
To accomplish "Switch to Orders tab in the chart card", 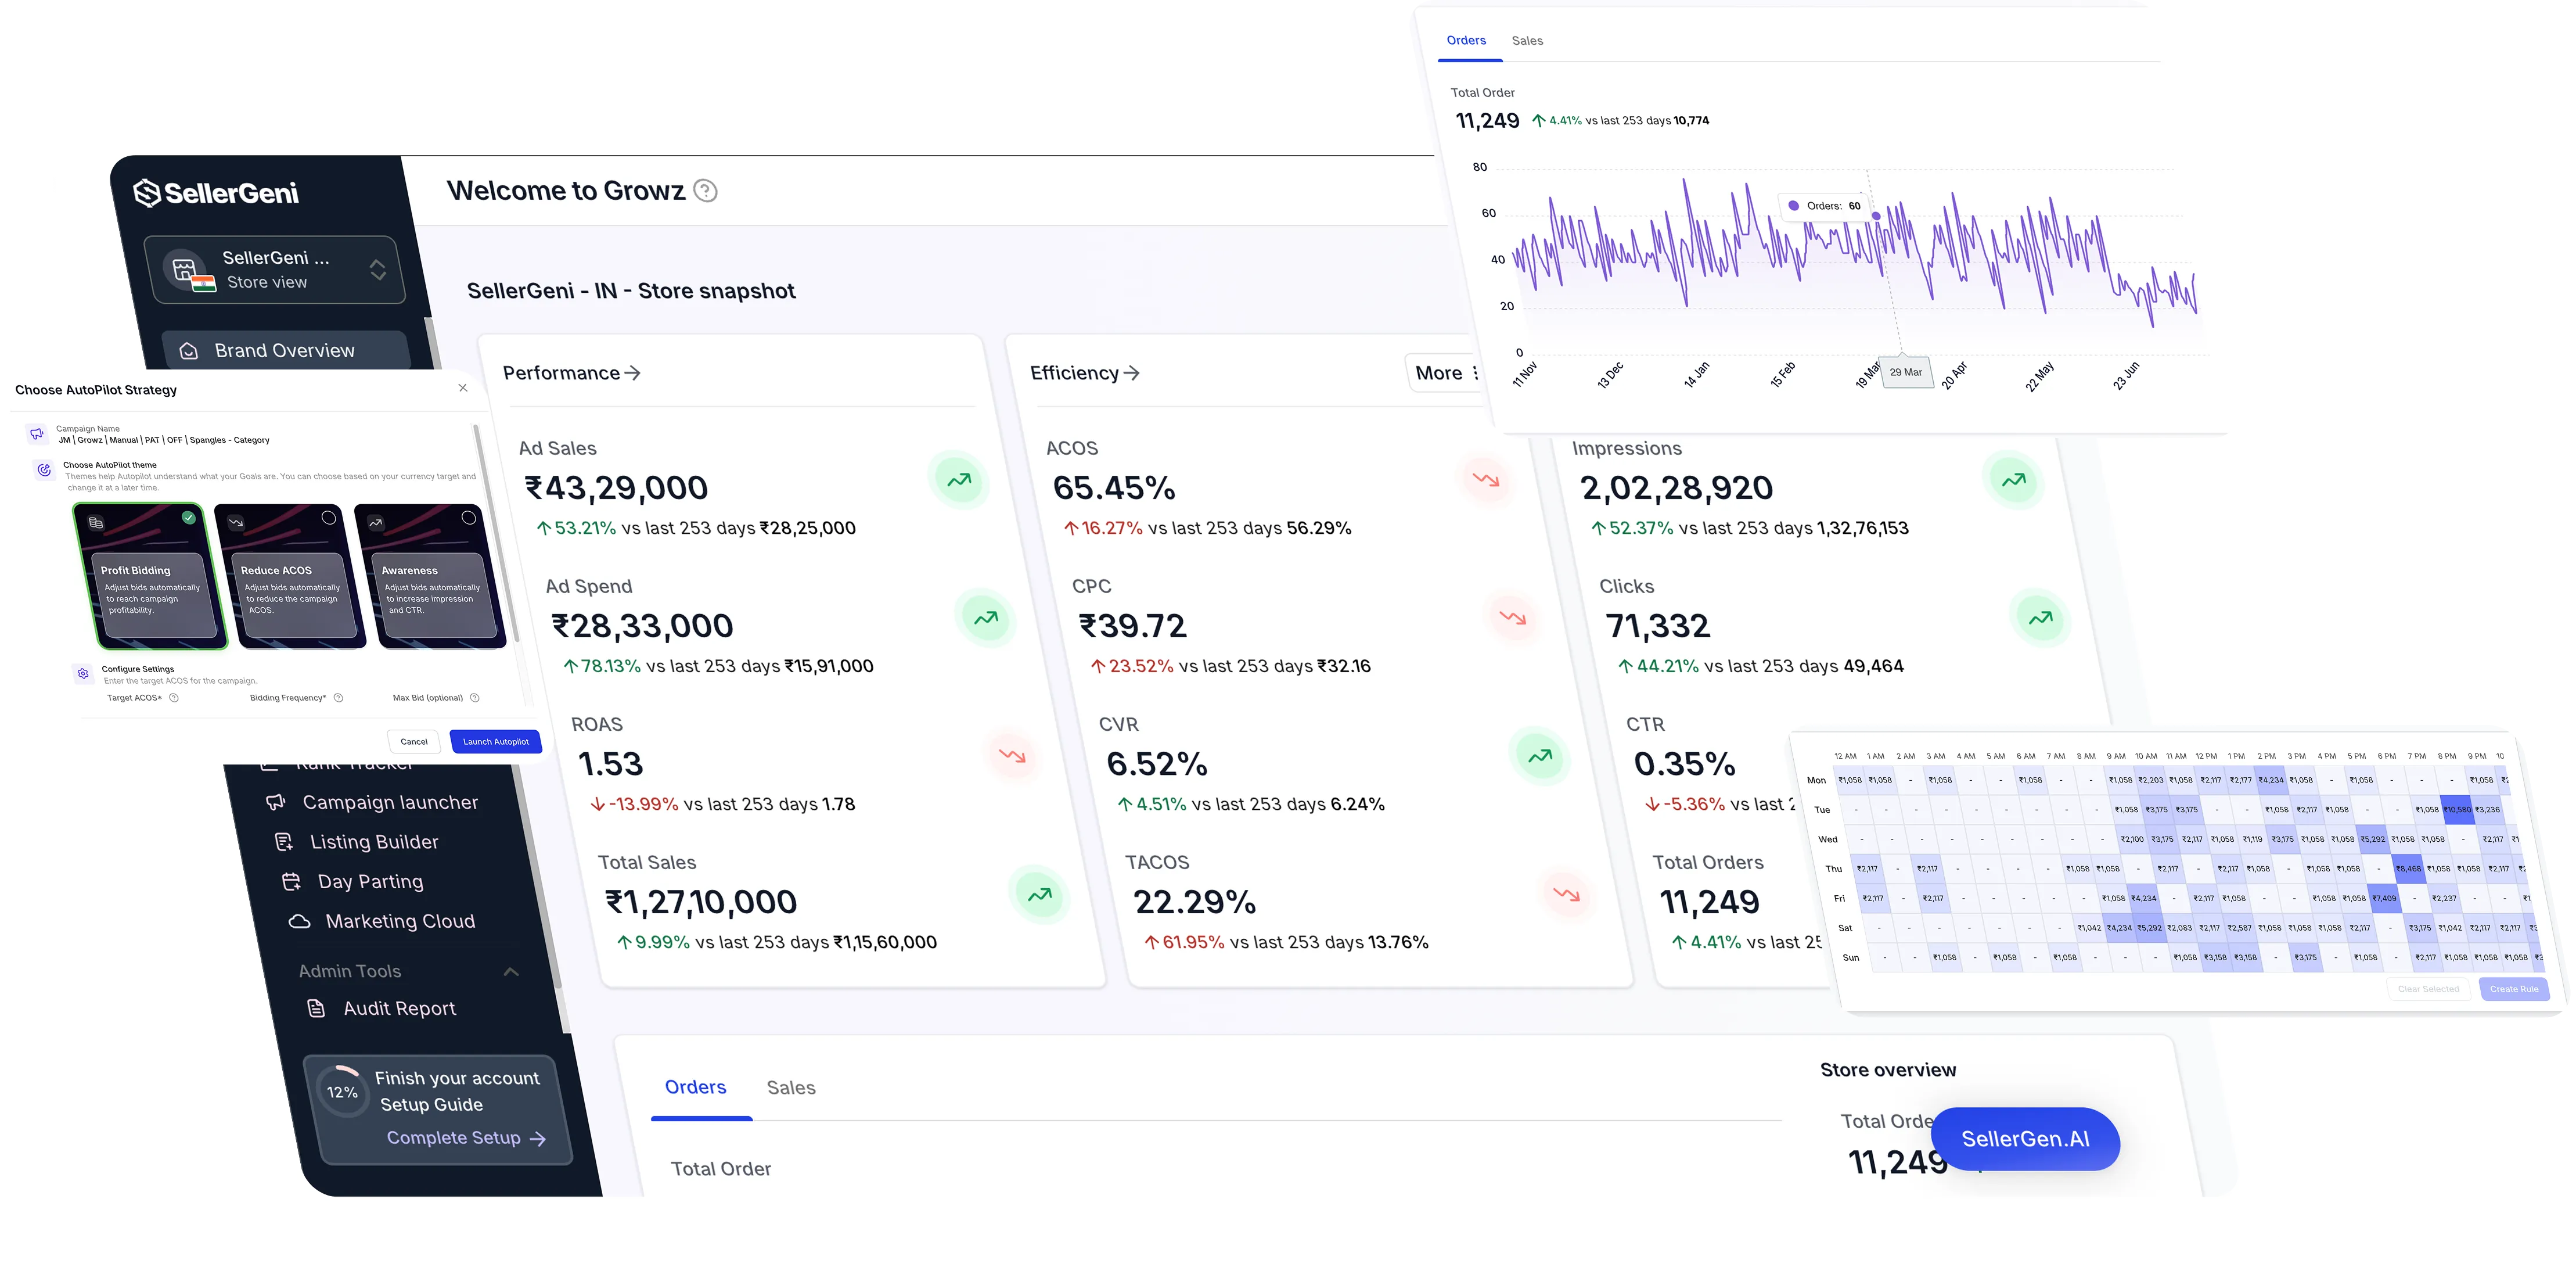I will (x=1466, y=41).
